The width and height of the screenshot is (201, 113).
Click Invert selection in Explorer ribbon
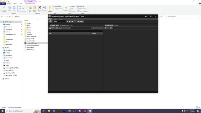pyautogui.click(x=82, y=11)
